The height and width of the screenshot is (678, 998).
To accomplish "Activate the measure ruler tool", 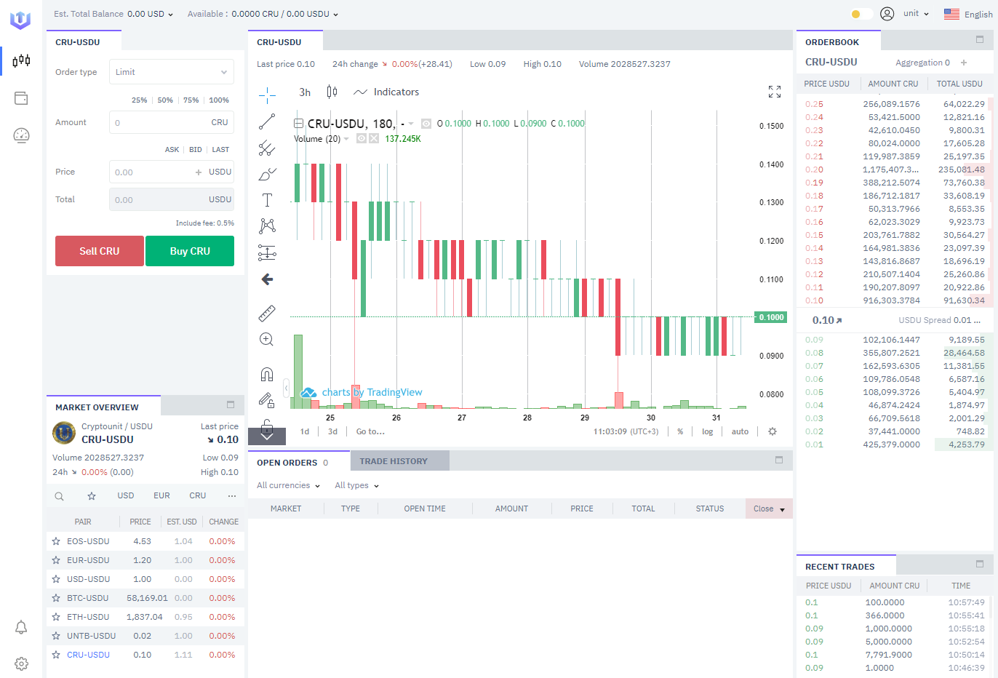I will tap(267, 313).
